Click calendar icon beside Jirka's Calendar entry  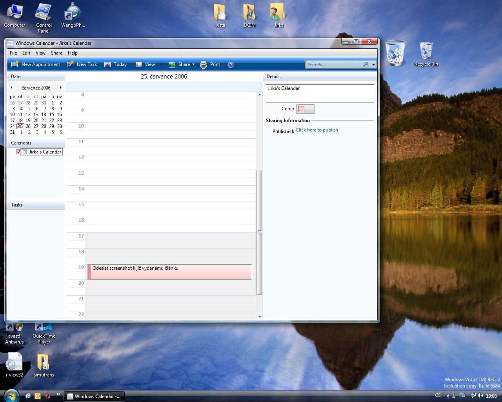[24, 152]
